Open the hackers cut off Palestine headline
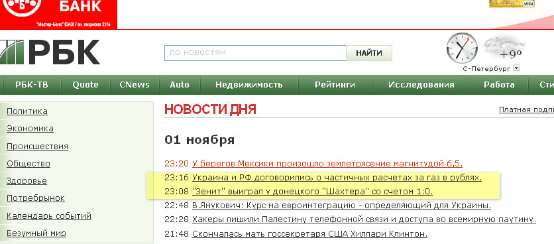Image resolution: width=554 pixels, height=244 pixels. (364, 219)
